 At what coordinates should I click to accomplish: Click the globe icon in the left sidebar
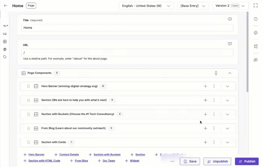[5, 49]
